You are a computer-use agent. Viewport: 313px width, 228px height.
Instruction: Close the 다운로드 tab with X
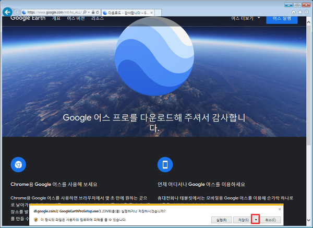pos(151,13)
